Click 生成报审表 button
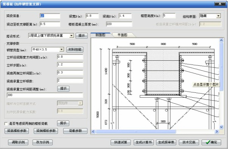 tap(166, 142)
